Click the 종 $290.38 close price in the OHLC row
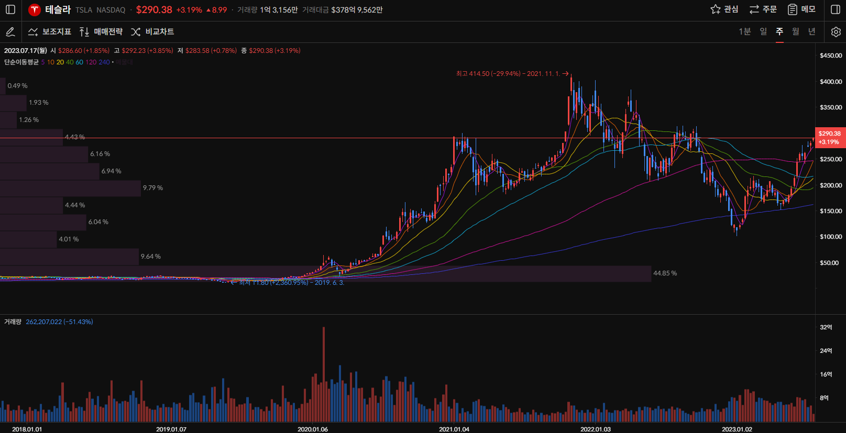 coord(271,51)
